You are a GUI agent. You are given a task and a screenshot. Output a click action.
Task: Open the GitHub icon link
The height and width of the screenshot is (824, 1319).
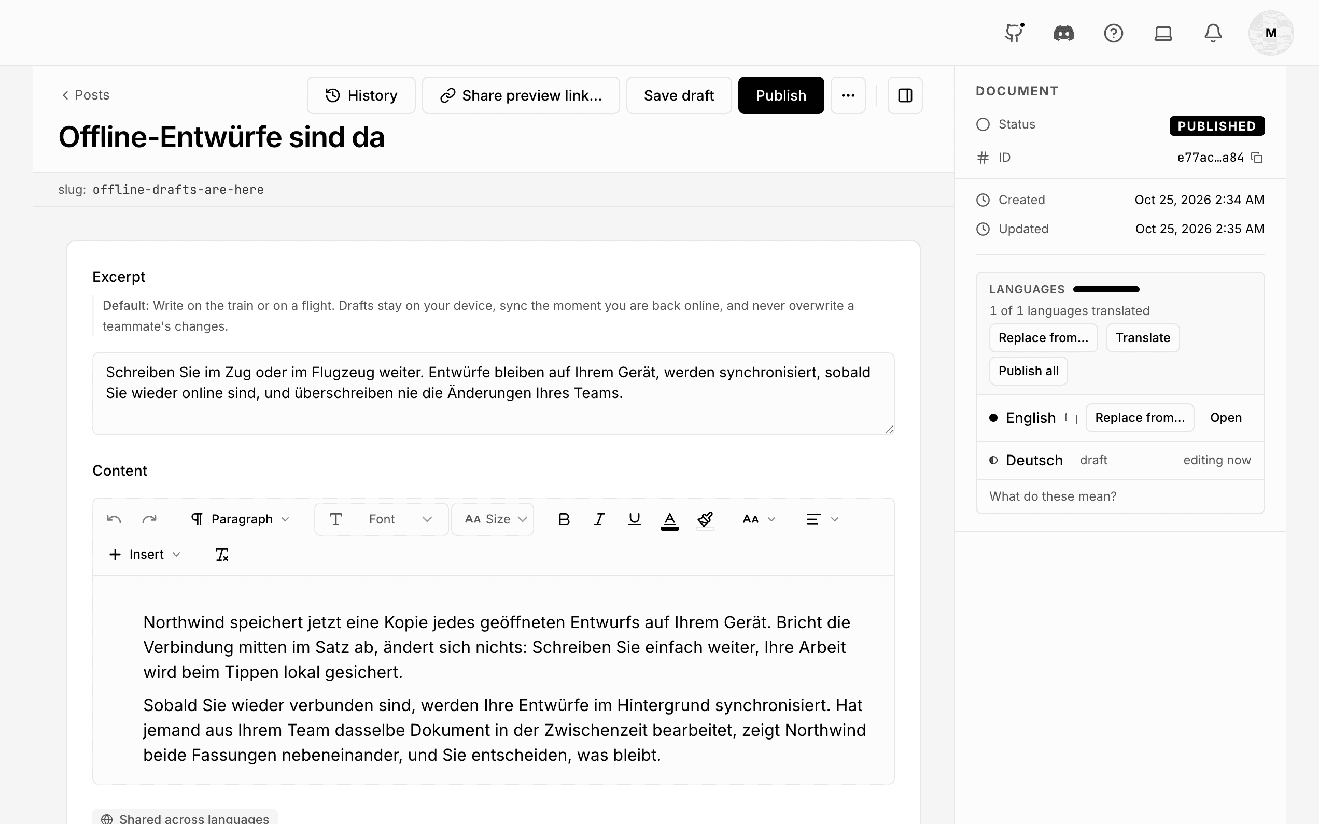[x=1014, y=33]
